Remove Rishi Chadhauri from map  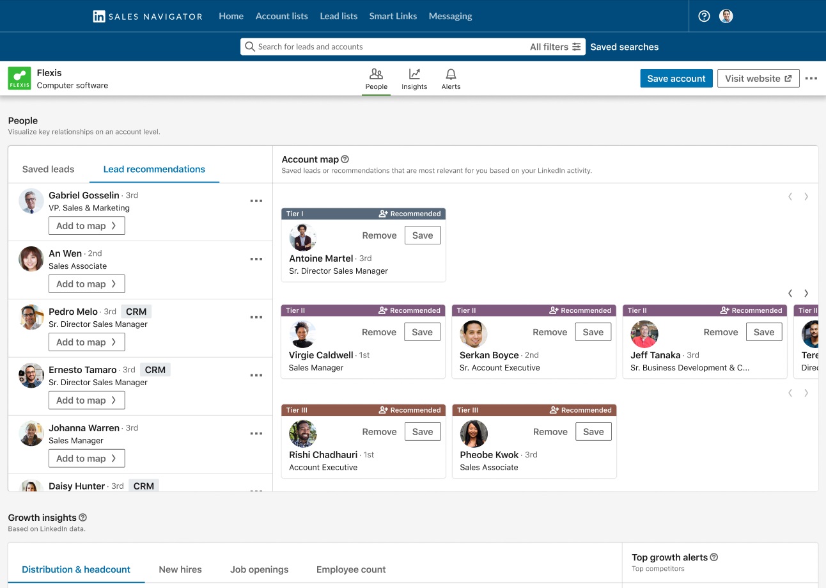(380, 432)
